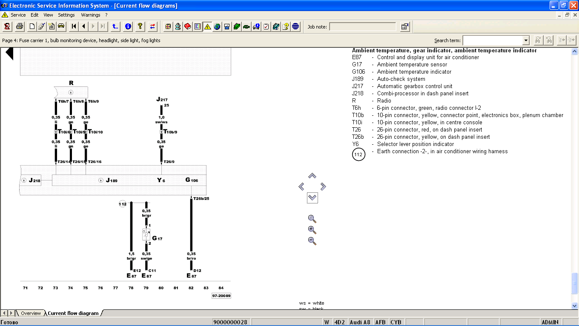Viewport: 579px width, 326px height.
Task: Click the job note edit button
Action: point(404,26)
